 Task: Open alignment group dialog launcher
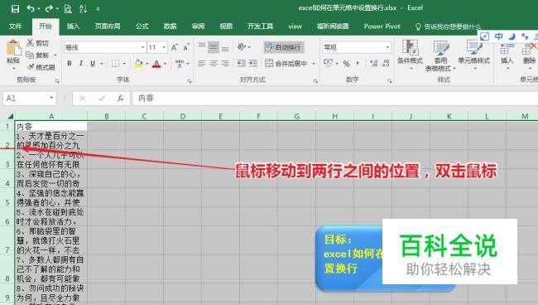tap(315, 81)
